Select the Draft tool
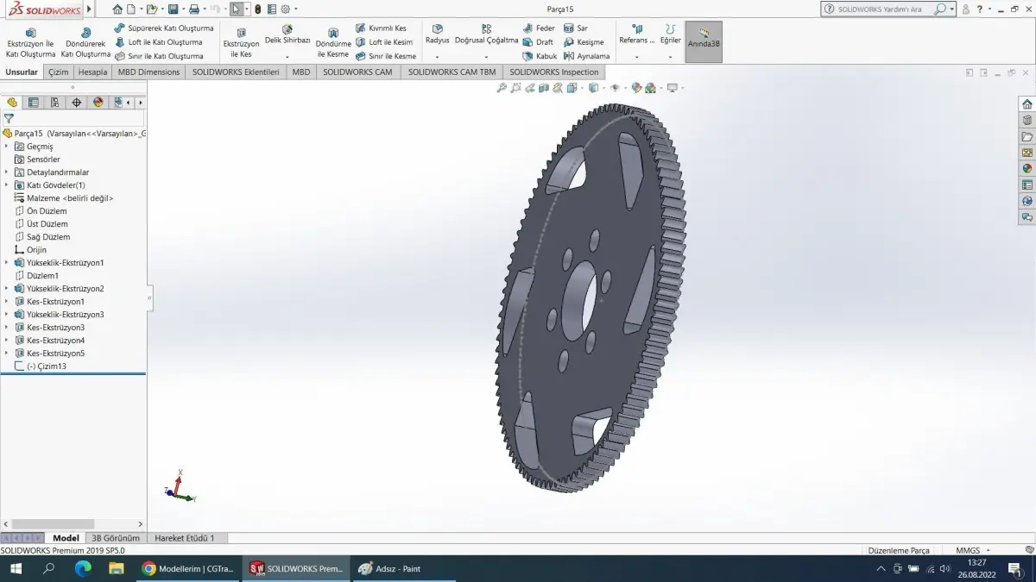The width and height of the screenshot is (1036, 582). coord(538,42)
